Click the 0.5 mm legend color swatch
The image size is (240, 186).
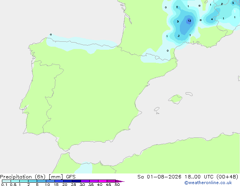(x=15, y=181)
